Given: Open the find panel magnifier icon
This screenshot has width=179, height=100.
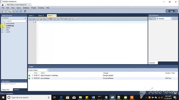Looking at the screenshot, I should pos(70,19).
